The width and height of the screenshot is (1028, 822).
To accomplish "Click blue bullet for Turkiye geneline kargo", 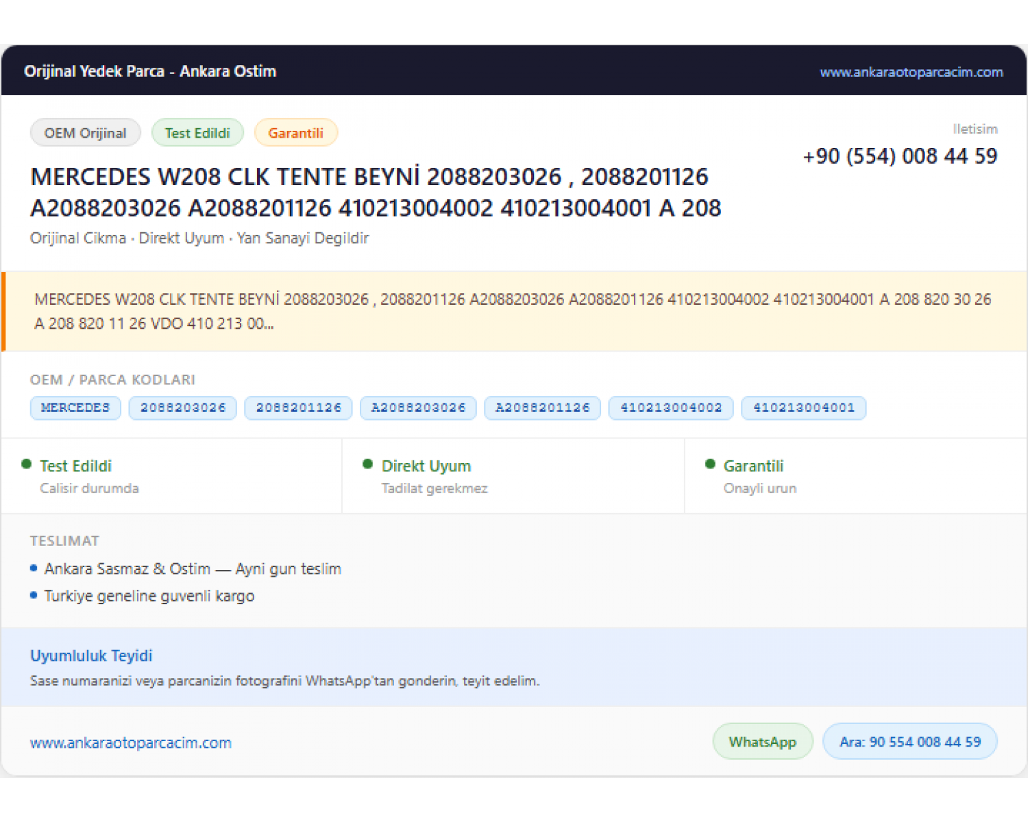I will (34, 595).
